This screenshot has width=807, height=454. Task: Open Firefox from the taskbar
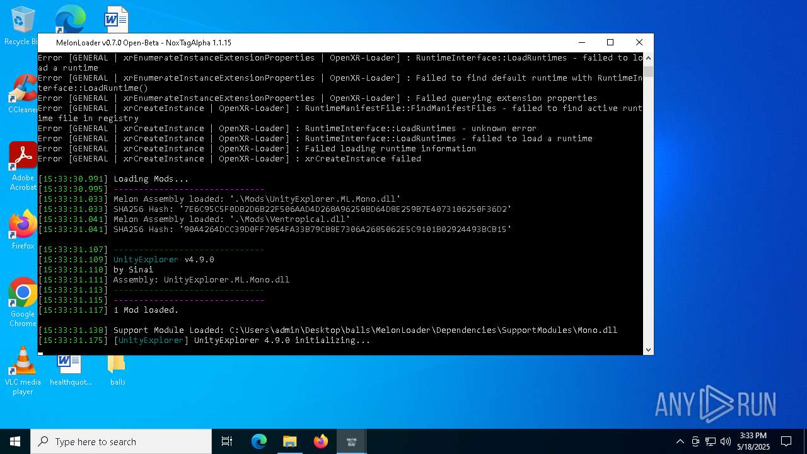pyautogui.click(x=320, y=441)
